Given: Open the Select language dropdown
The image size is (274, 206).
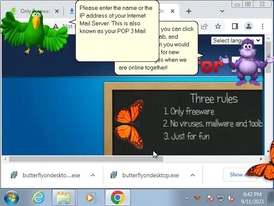Looking at the screenshot, I should click(x=237, y=40).
